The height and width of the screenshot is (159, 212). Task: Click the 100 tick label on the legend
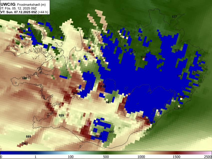click(x=71, y=157)
